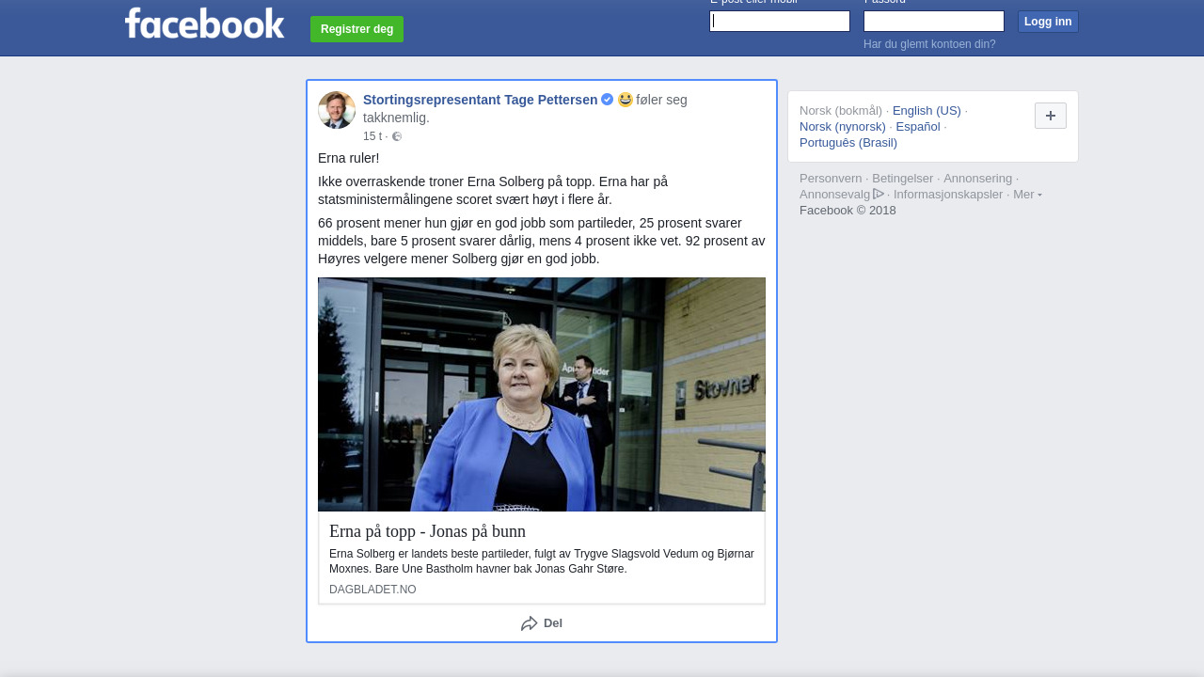Open article headline 'Erna på topp - Jonas på bunn'
Viewport: 1204px width, 677px height.
coord(427,531)
